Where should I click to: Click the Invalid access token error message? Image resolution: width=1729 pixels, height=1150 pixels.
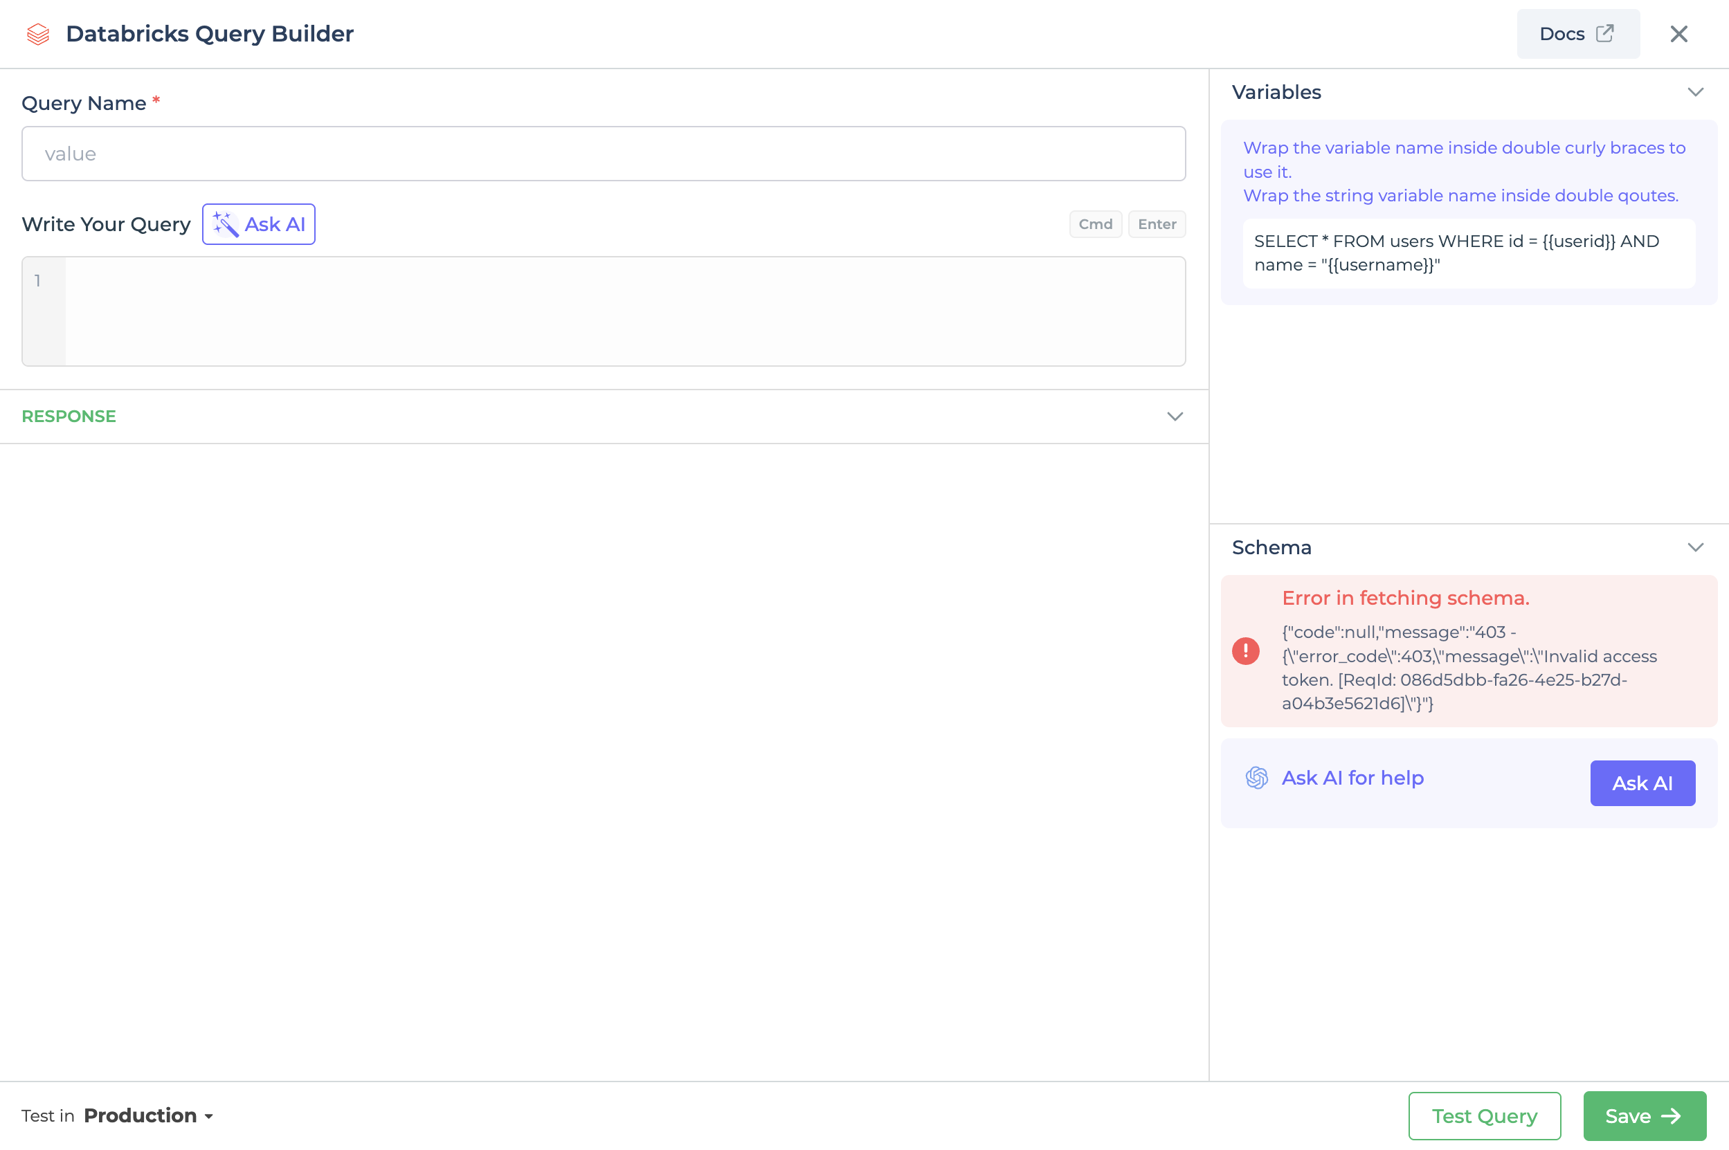(1468, 668)
